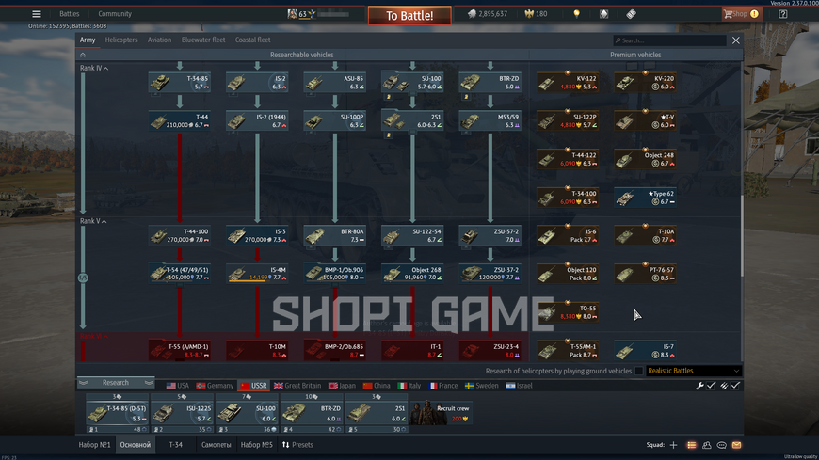Screen dimensions: 819x460
Task: Open the hamburger main menu
Action: (37, 14)
